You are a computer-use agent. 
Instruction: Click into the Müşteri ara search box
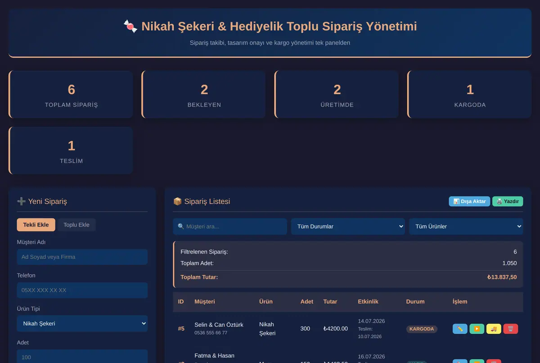tap(230, 227)
